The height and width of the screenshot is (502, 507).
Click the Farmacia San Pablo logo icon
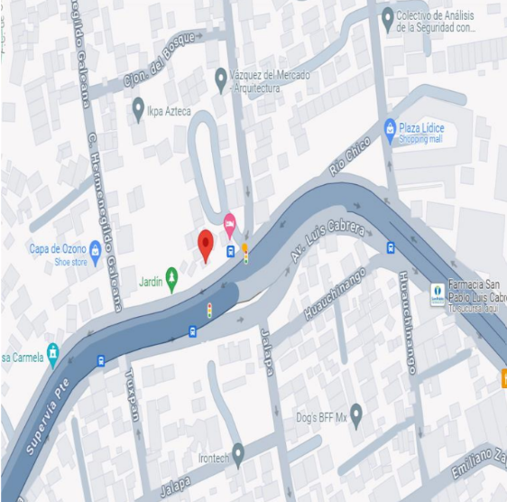438,295
